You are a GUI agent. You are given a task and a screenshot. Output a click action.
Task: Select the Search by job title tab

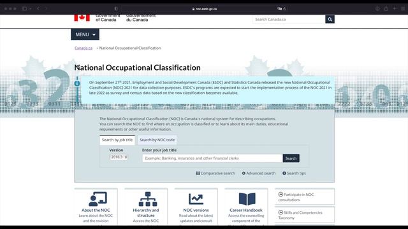[117, 140]
